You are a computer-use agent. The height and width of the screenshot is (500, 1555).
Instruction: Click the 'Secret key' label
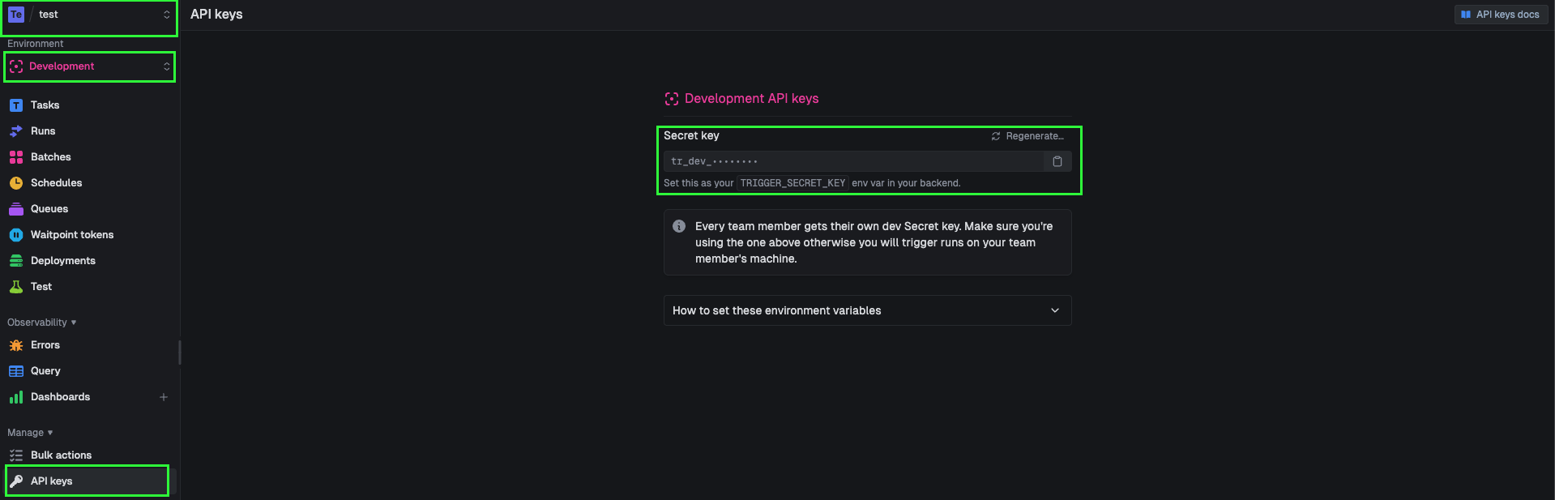[x=691, y=135]
